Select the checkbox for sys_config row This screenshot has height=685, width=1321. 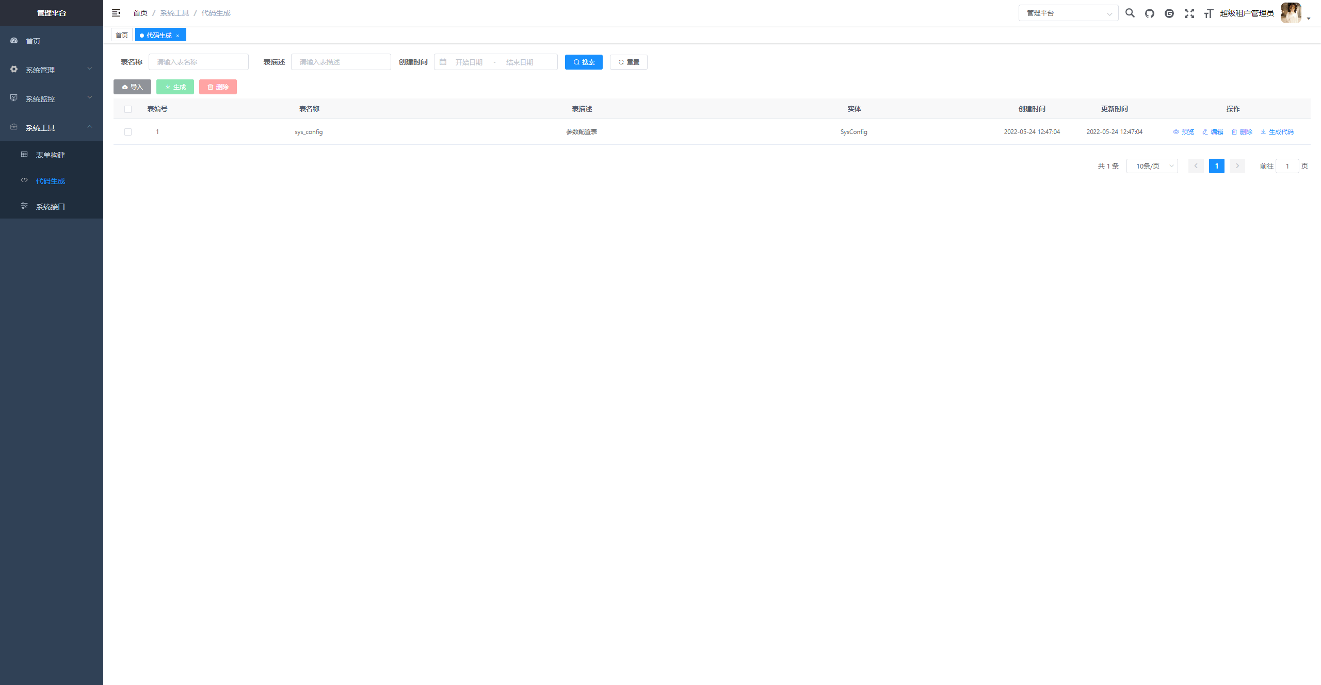click(128, 132)
